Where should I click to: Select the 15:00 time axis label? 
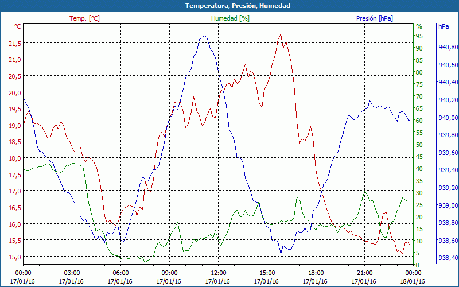click(x=267, y=274)
